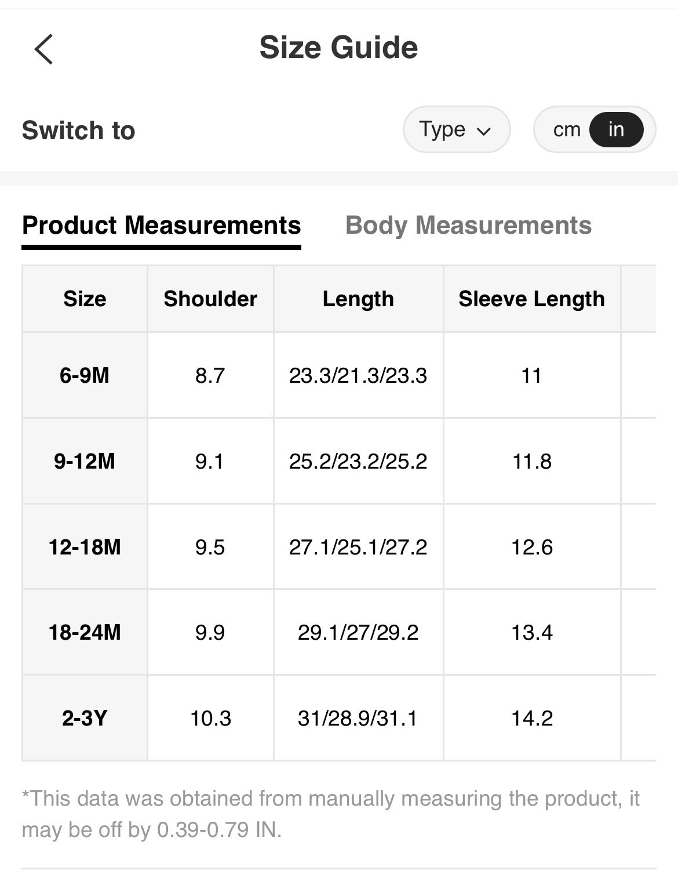Screen dimensions: 678x870
Task: Click the Shoulder column header
Action: [210, 299]
